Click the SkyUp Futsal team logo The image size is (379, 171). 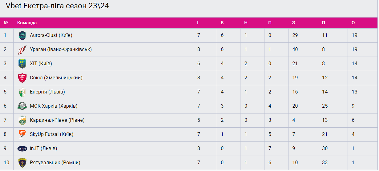click(x=22, y=135)
